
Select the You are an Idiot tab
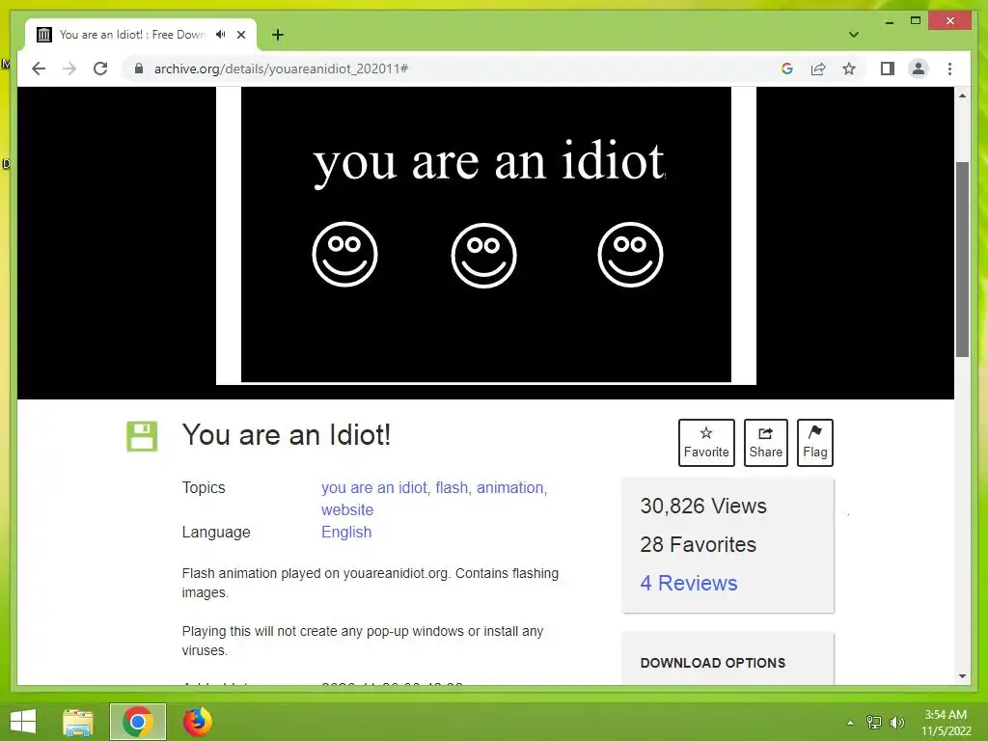[141, 35]
